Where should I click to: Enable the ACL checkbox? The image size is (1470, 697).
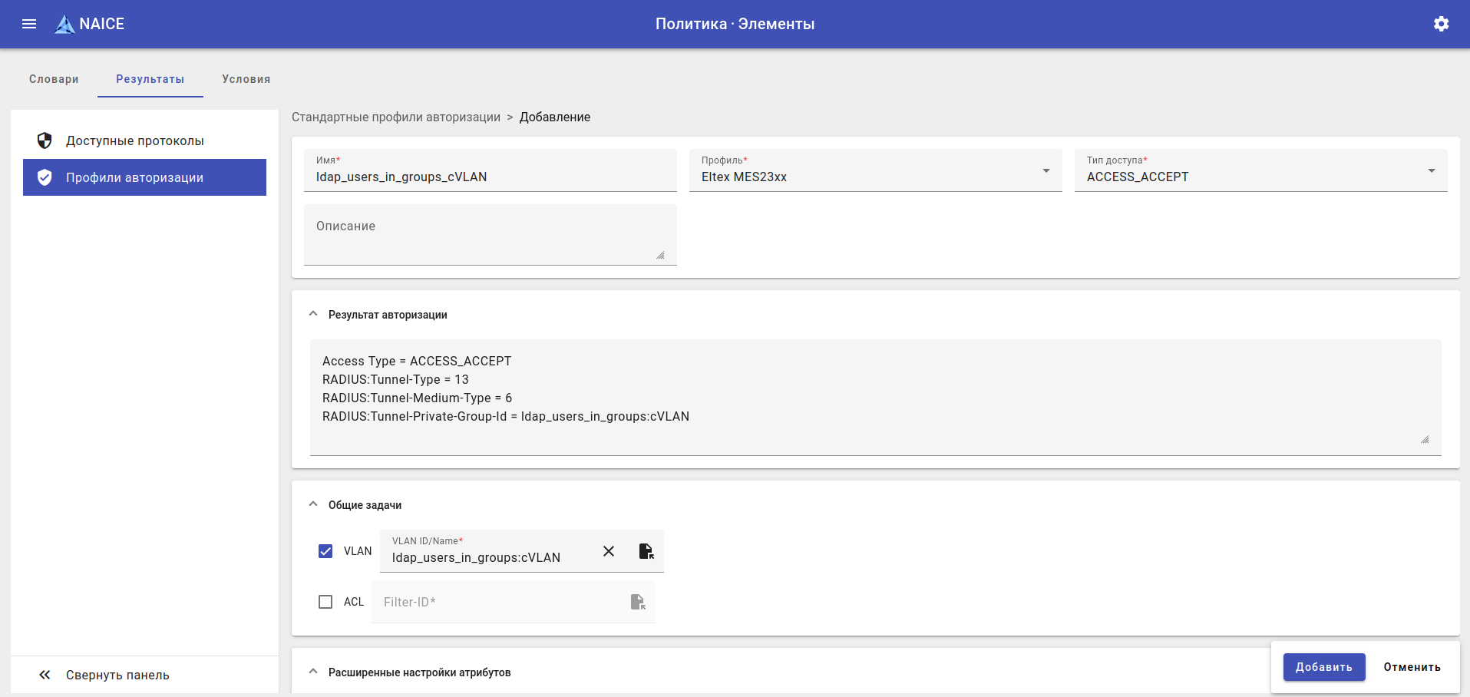(325, 602)
